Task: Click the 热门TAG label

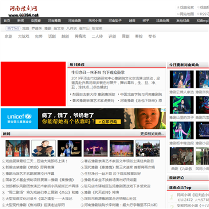Action: point(13,28)
